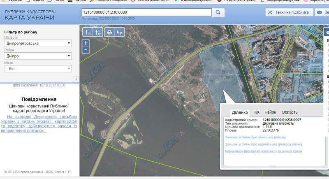Open the gear settings panel on right edge
The width and height of the screenshot is (329, 179).
point(327,32)
